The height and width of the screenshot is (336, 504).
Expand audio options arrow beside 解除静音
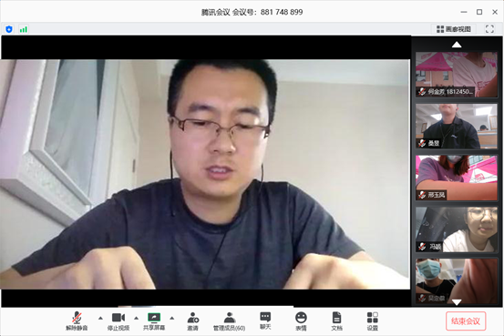100,318
